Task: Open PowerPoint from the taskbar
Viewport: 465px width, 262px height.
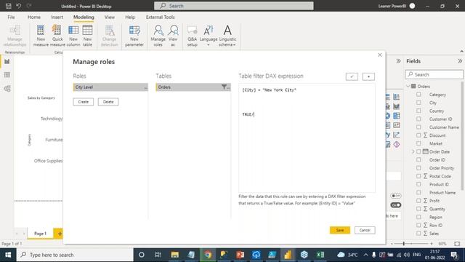Action: tap(240, 255)
